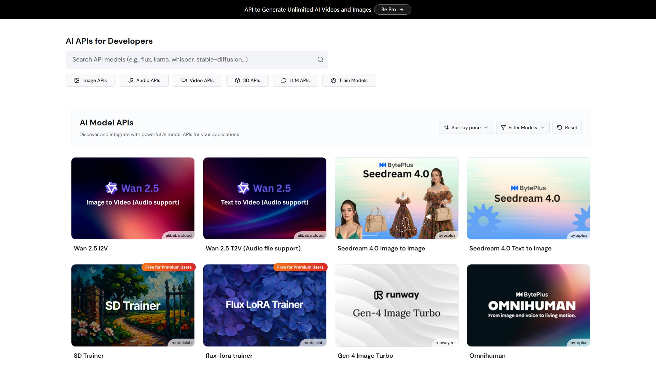This screenshot has width=656, height=369.
Task: Click the Flux LoRA Trainer thumbnail
Action: coord(264,305)
